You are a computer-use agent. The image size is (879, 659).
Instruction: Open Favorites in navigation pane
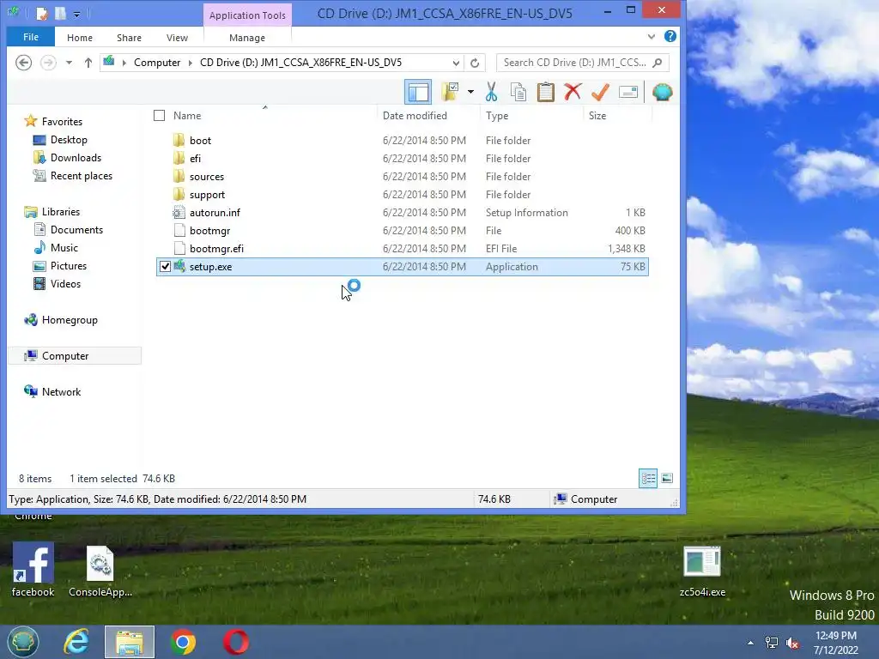pyautogui.click(x=62, y=122)
